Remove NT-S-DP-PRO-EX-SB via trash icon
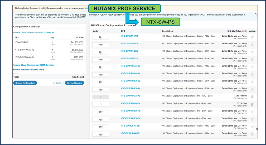 pyautogui.click(x=253, y=82)
